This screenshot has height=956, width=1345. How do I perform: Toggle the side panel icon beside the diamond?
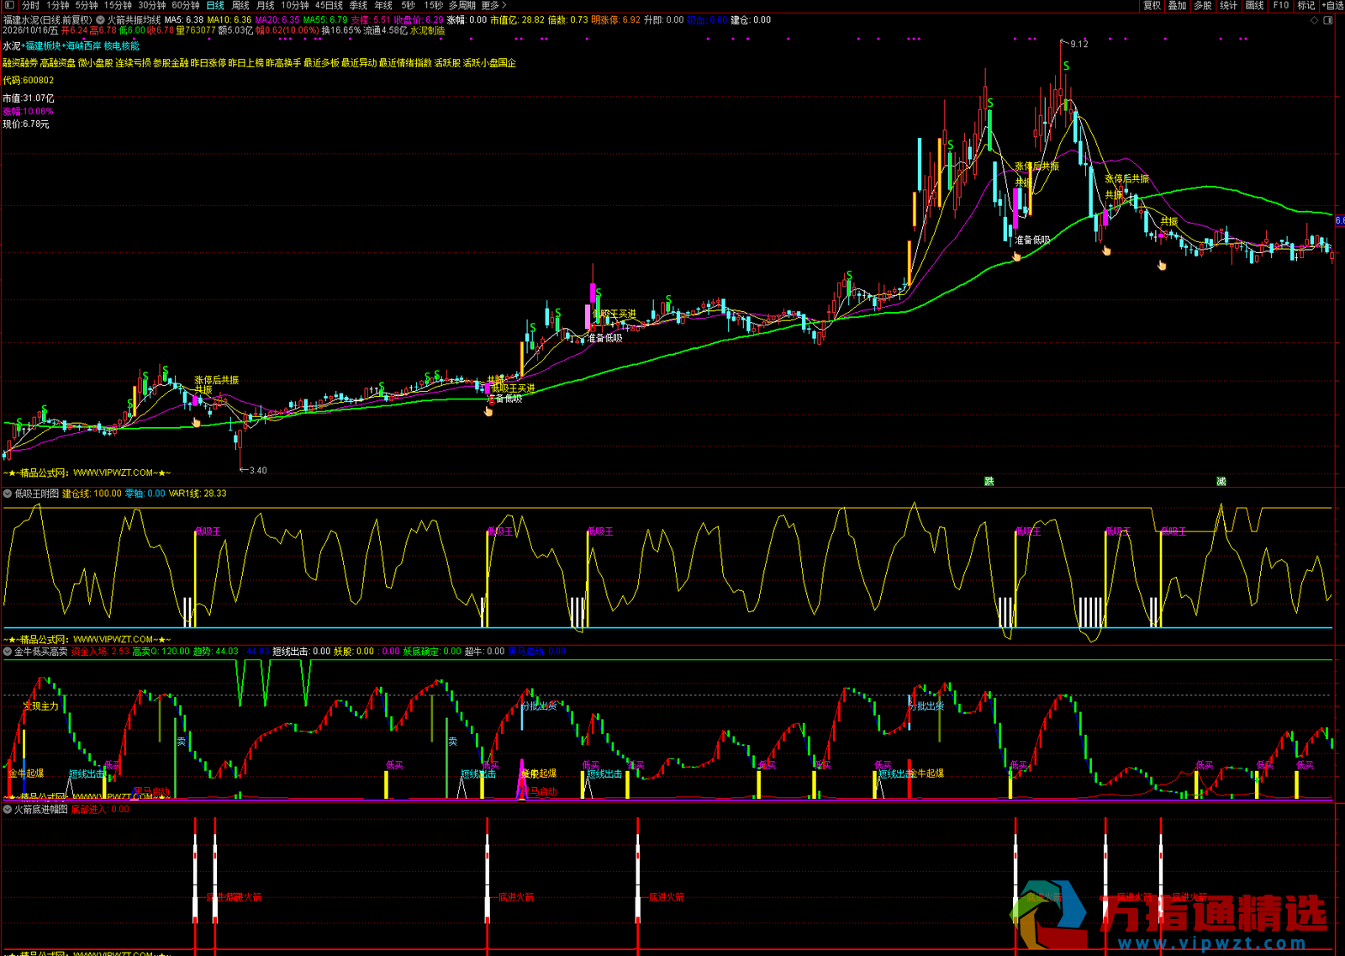pos(1329,20)
